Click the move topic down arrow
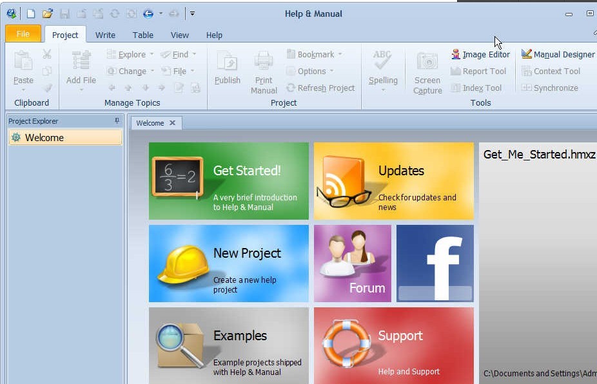597x384 pixels. click(146, 88)
